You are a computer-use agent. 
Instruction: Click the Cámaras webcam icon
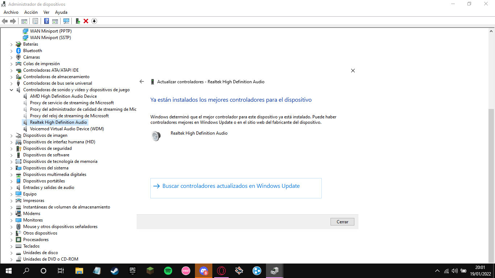coord(18,57)
